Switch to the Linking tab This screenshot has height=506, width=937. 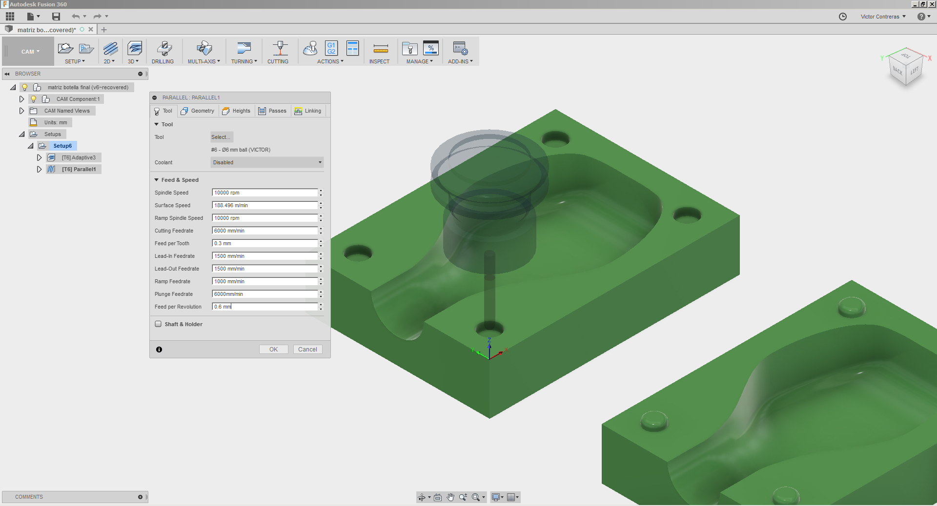coord(308,111)
